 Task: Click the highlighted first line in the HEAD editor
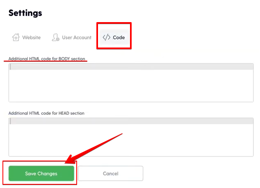pyautogui.click(x=132, y=121)
